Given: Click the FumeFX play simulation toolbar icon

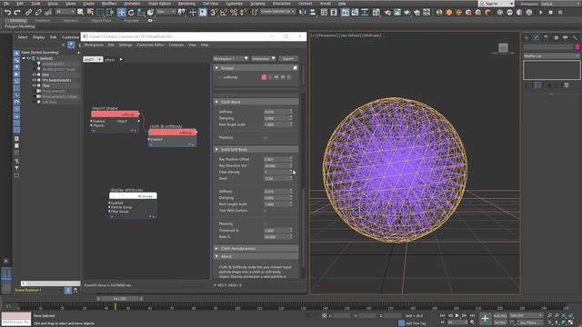Looking at the screenshot, I should [541, 12].
